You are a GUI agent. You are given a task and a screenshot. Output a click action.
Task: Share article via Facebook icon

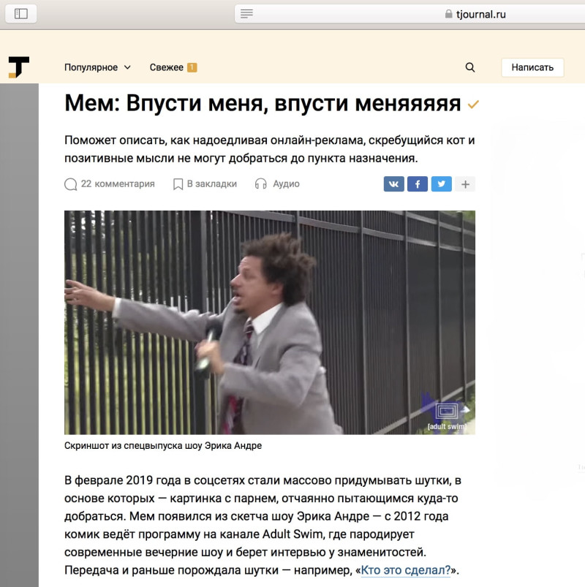[418, 183]
